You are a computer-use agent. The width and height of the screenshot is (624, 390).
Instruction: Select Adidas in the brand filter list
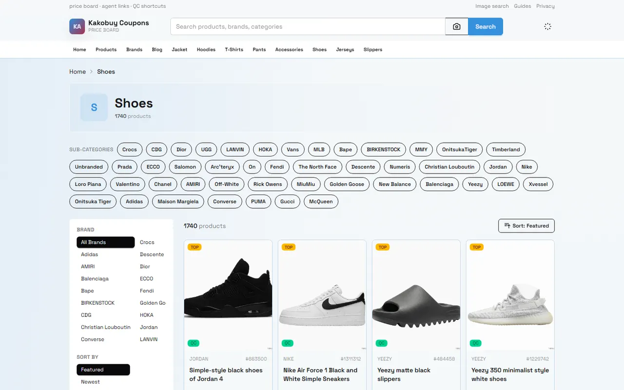[x=90, y=254]
